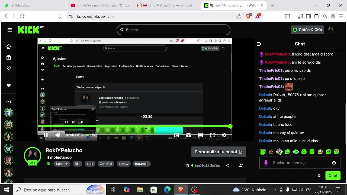Switch player to theater mode
Screen dimensions: 347x195
pyautogui.click(x=200, y=135)
